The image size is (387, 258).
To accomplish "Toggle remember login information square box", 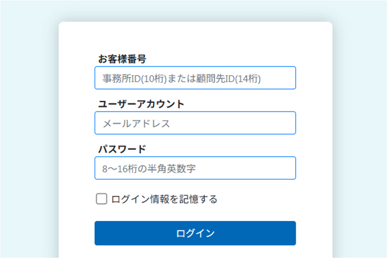I will coord(102,199).
